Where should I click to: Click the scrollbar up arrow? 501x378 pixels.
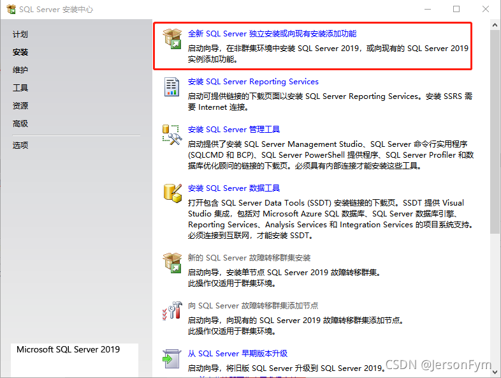[495, 25]
